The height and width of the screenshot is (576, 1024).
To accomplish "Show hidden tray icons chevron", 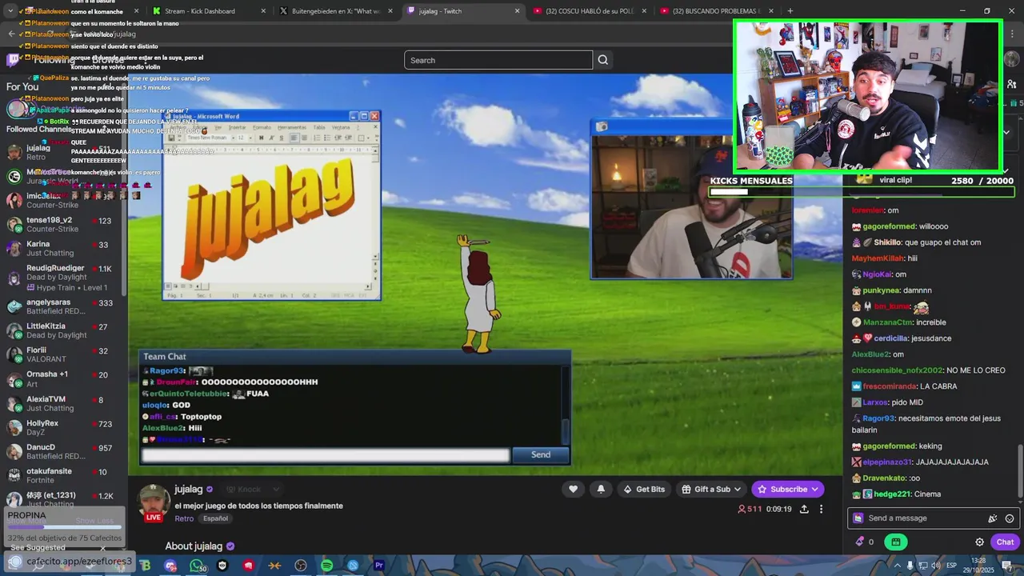I will coord(897,566).
